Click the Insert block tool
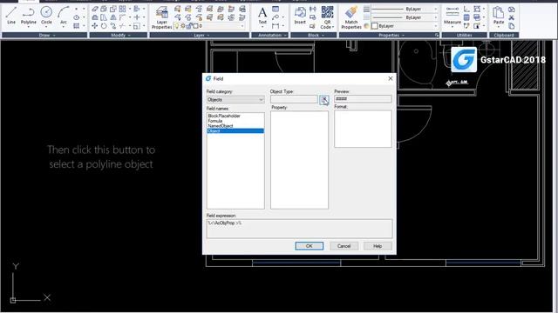558x313 pixels. (x=300, y=16)
